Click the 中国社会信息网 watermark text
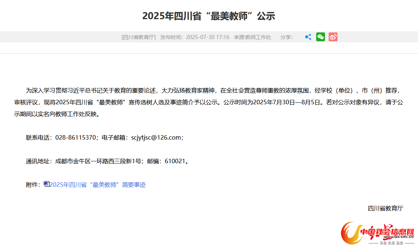418x249 pixels. coord(387,232)
